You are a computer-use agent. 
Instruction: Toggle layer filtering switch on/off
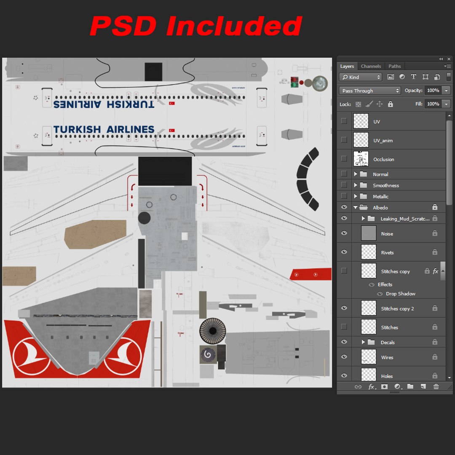(x=449, y=76)
